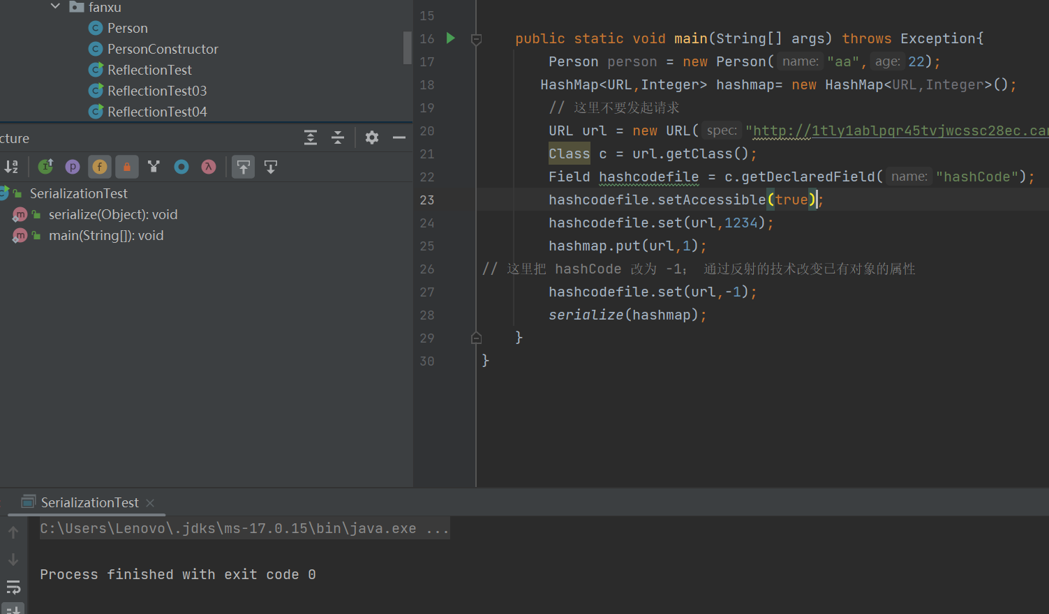Click hashcodefile variable on line 22
The width and height of the screenshot is (1049, 614).
pyautogui.click(x=648, y=177)
